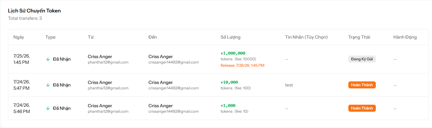Screen dimensions: 432x128
Task: Click the Hành Động column header
Action: click(405, 37)
